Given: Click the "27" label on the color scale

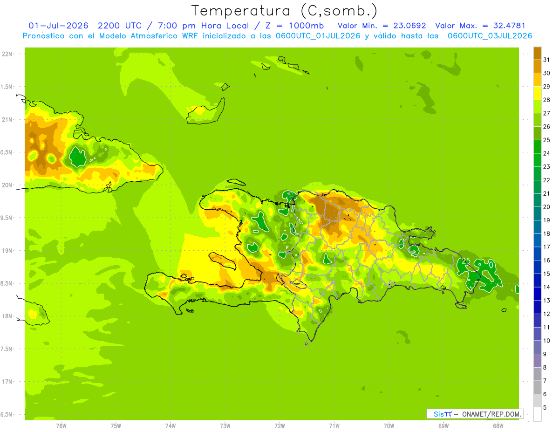Looking at the screenshot, I should 546,113.
